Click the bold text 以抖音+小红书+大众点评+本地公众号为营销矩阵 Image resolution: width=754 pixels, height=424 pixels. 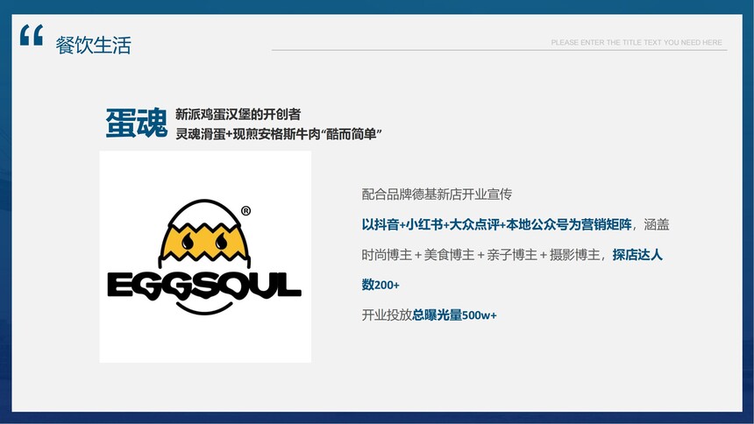pos(497,224)
